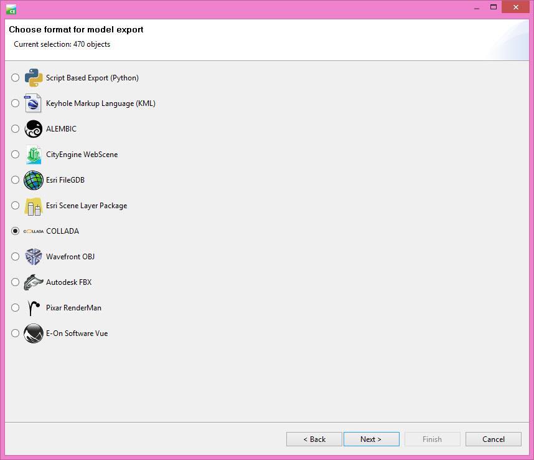Go to the next export step

pos(371,439)
